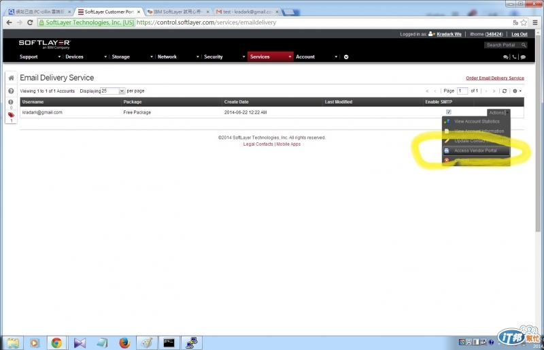Choose Access Vendor Portal

click(476, 150)
